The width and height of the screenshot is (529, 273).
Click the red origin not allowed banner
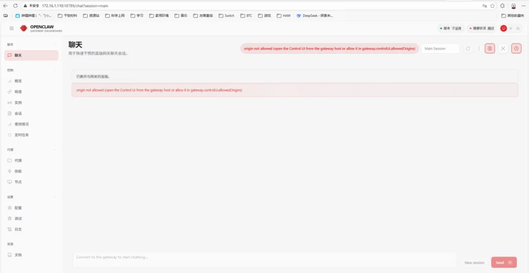(x=294, y=91)
